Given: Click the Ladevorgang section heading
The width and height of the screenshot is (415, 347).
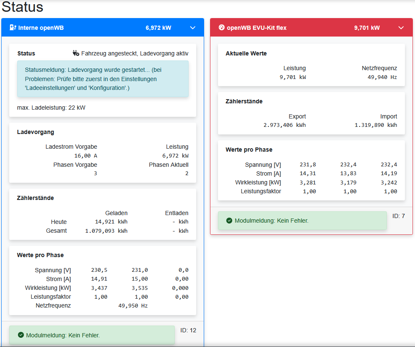Looking at the screenshot, I should click(35, 132).
